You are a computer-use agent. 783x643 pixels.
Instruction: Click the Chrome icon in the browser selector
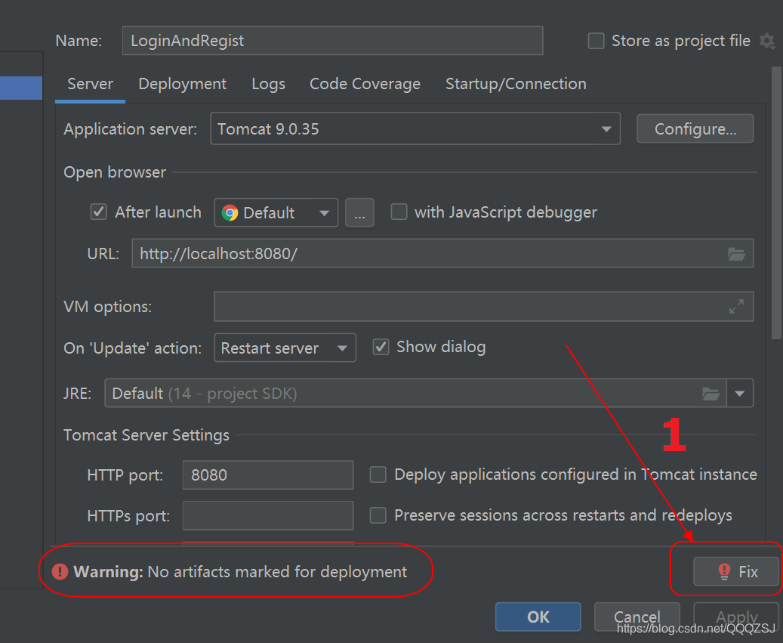230,213
